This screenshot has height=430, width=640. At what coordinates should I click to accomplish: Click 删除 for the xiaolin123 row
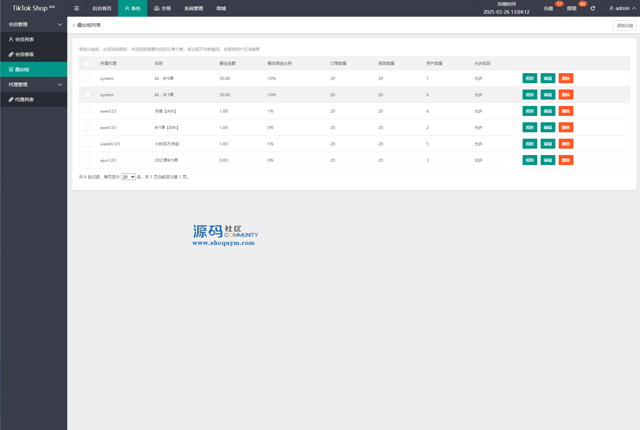(x=566, y=144)
